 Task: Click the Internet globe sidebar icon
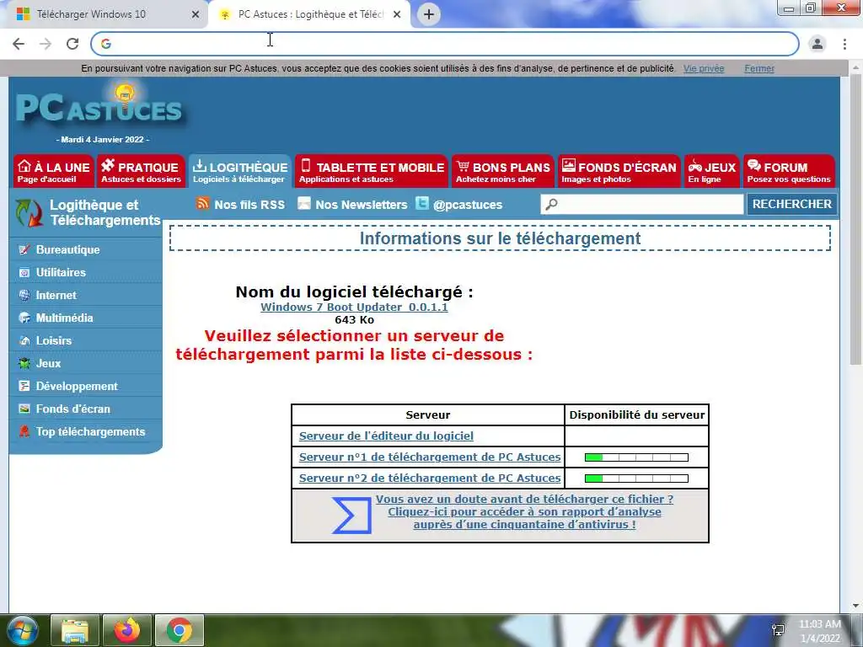pos(24,296)
